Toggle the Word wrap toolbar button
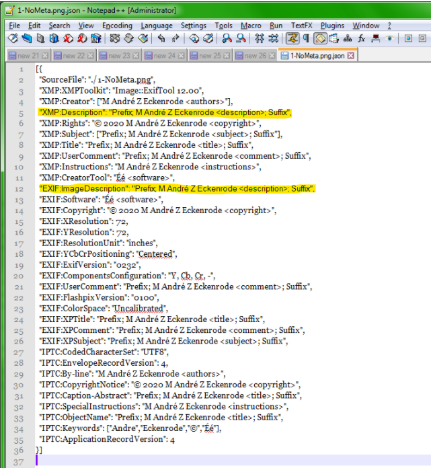Screen dimensions: 431x468 (292, 38)
